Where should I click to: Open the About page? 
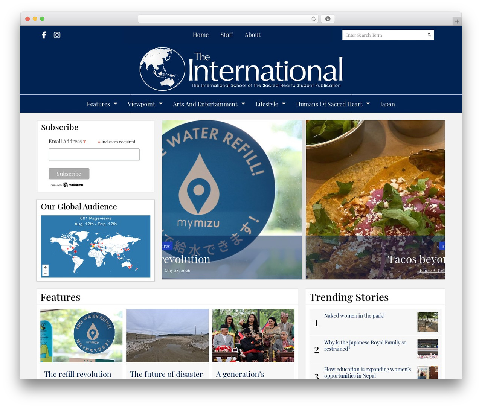coord(252,35)
